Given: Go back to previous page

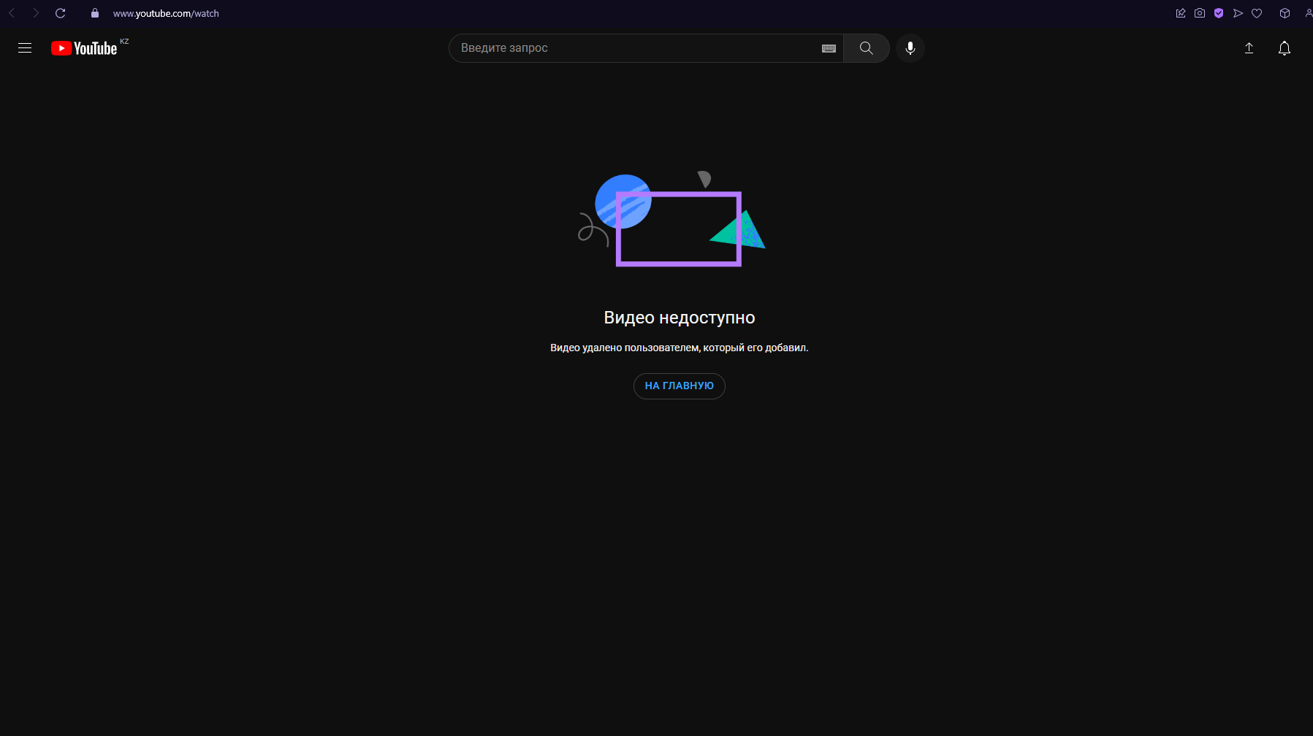Looking at the screenshot, I should (12, 13).
